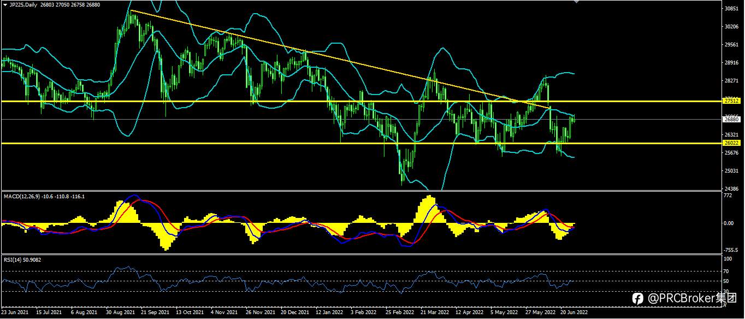745x319 pixels.
Task: Click the gray chart shift marker triangle
Action: (x=576, y=2)
